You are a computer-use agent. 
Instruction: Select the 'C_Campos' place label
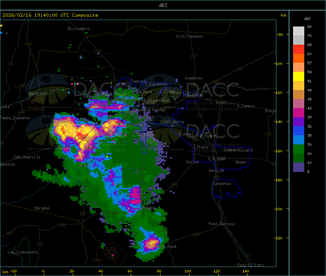point(246,106)
